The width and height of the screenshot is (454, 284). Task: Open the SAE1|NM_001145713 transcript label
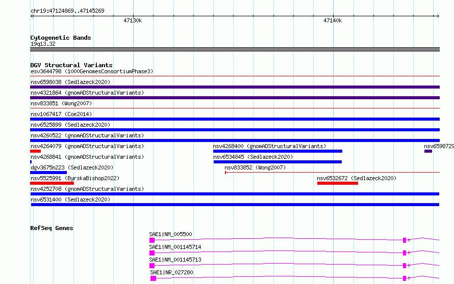(x=175, y=260)
